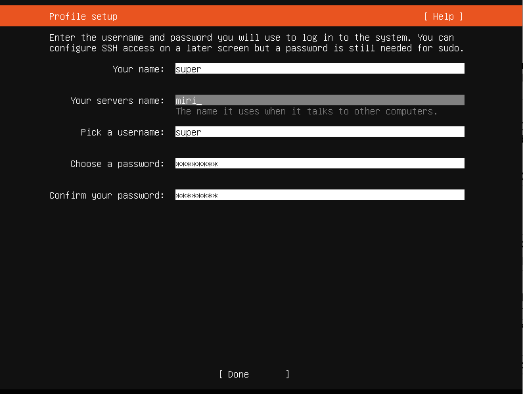Click the 'Confirm your password:' label

pos(106,195)
